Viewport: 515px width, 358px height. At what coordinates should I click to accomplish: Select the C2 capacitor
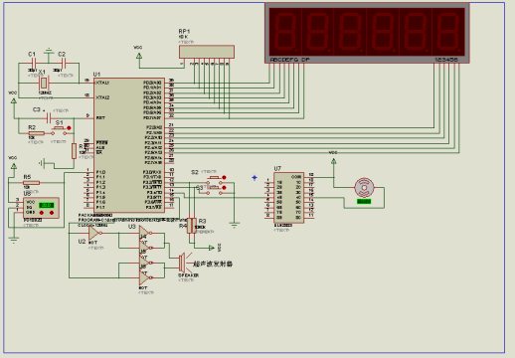pyautogui.click(x=64, y=63)
